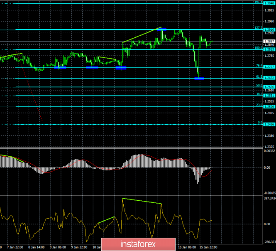Select the green divergence line on the bottom oscillator
This screenshot has width=276, height=251.
(142, 201)
